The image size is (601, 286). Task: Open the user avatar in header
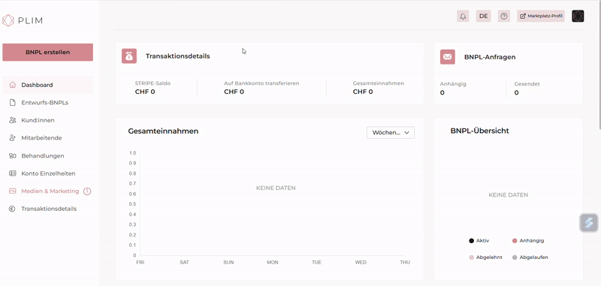(578, 16)
